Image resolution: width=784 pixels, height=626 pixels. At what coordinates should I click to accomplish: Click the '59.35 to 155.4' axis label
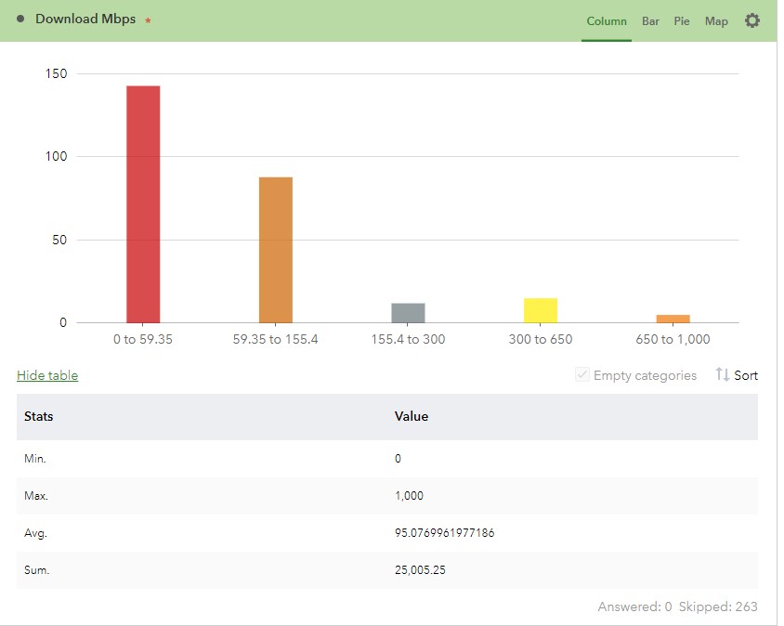[x=276, y=340]
